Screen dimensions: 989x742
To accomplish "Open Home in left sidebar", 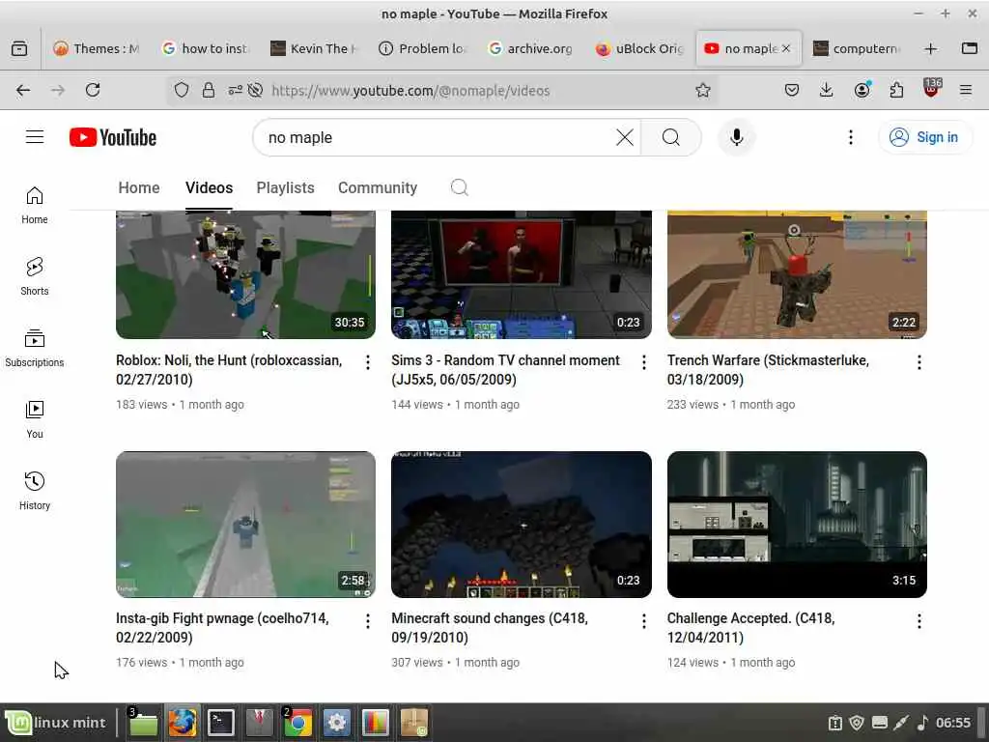I will (x=35, y=206).
